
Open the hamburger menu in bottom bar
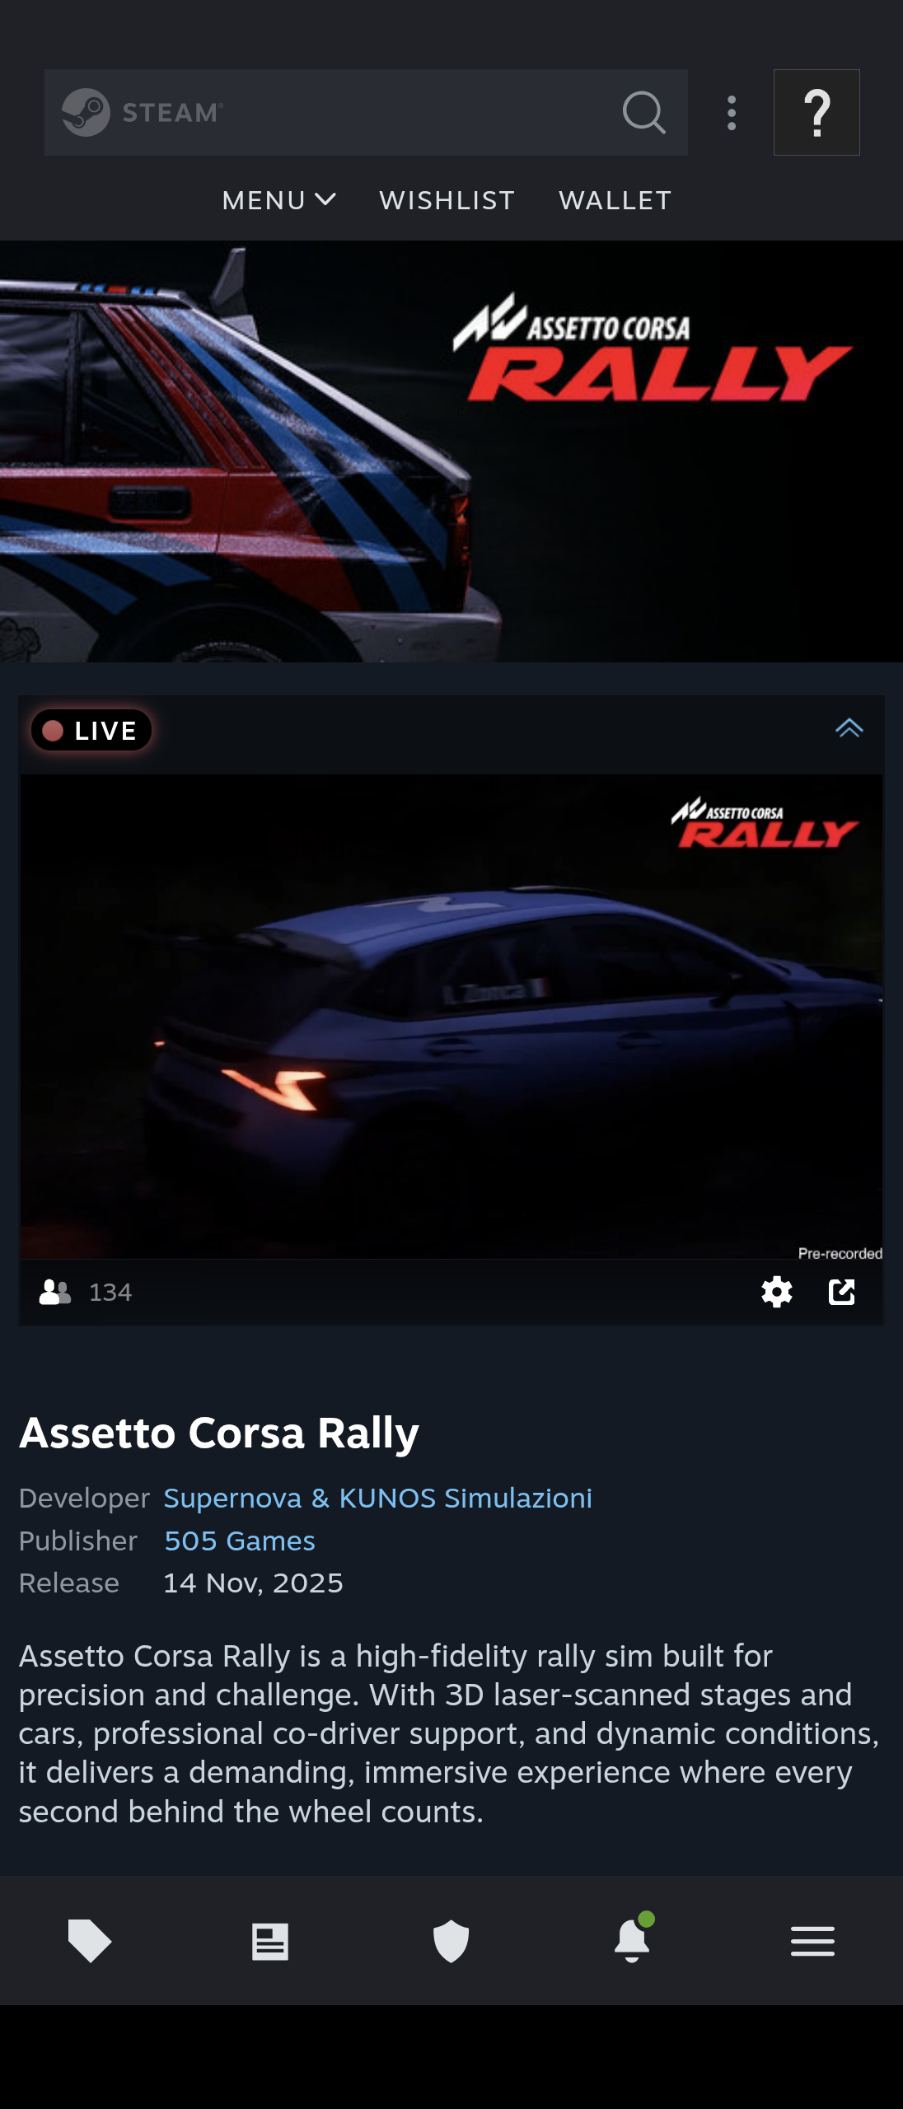(812, 1941)
